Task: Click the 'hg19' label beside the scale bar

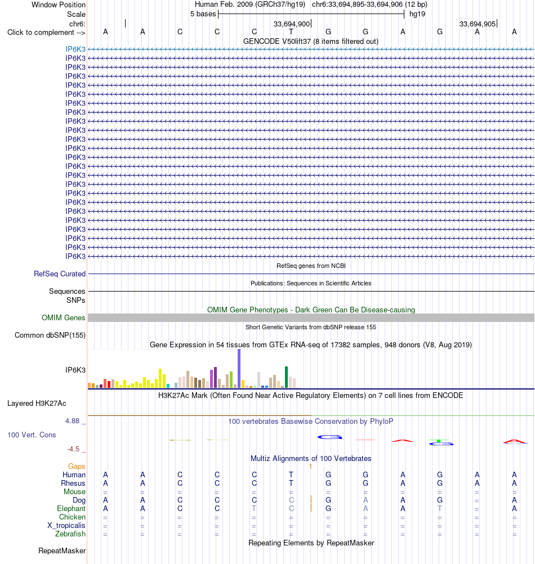Action: click(x=417, y=14)
